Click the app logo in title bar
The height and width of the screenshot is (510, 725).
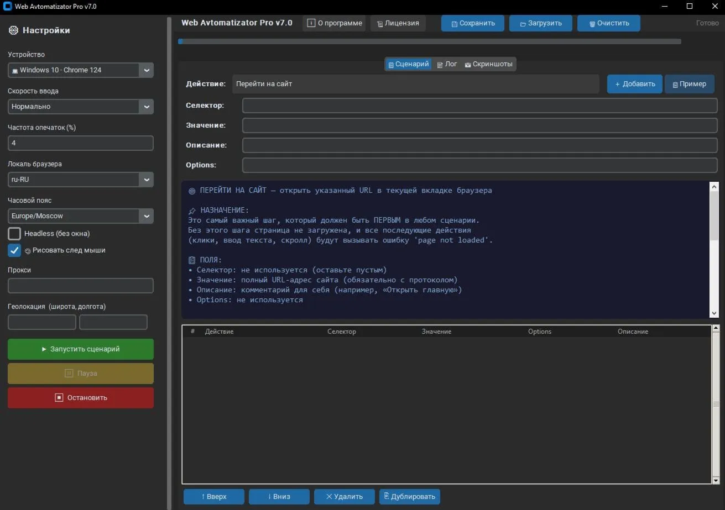pos(8,6)
